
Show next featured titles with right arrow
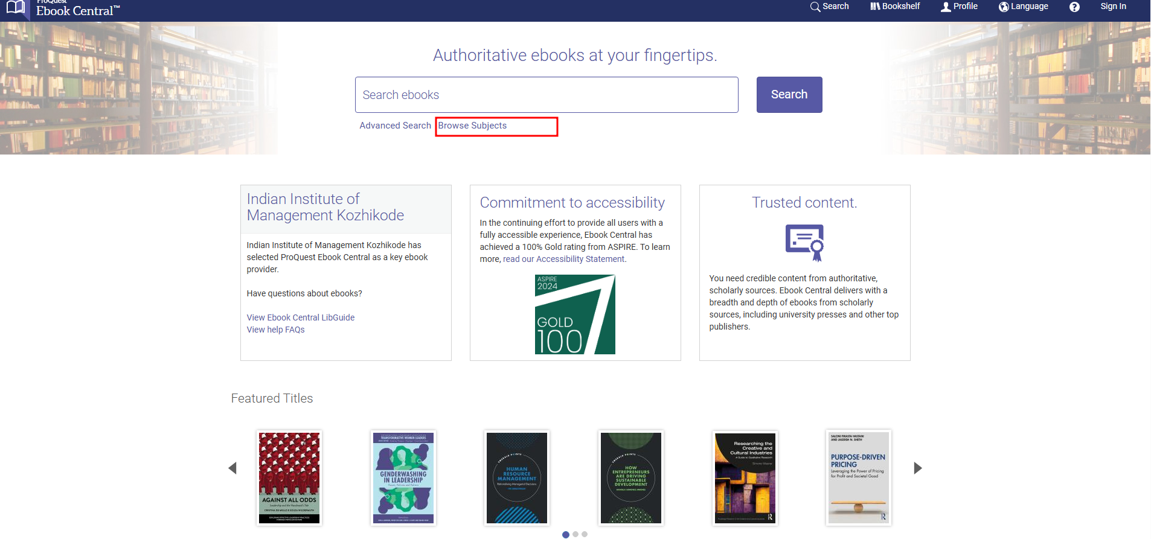coord(917,468)
